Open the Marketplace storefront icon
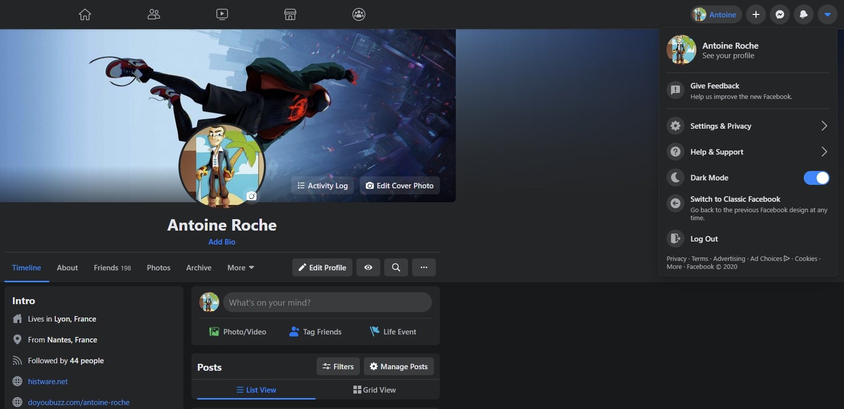This screenshot has width=844, height=409. tap(290, 14)
